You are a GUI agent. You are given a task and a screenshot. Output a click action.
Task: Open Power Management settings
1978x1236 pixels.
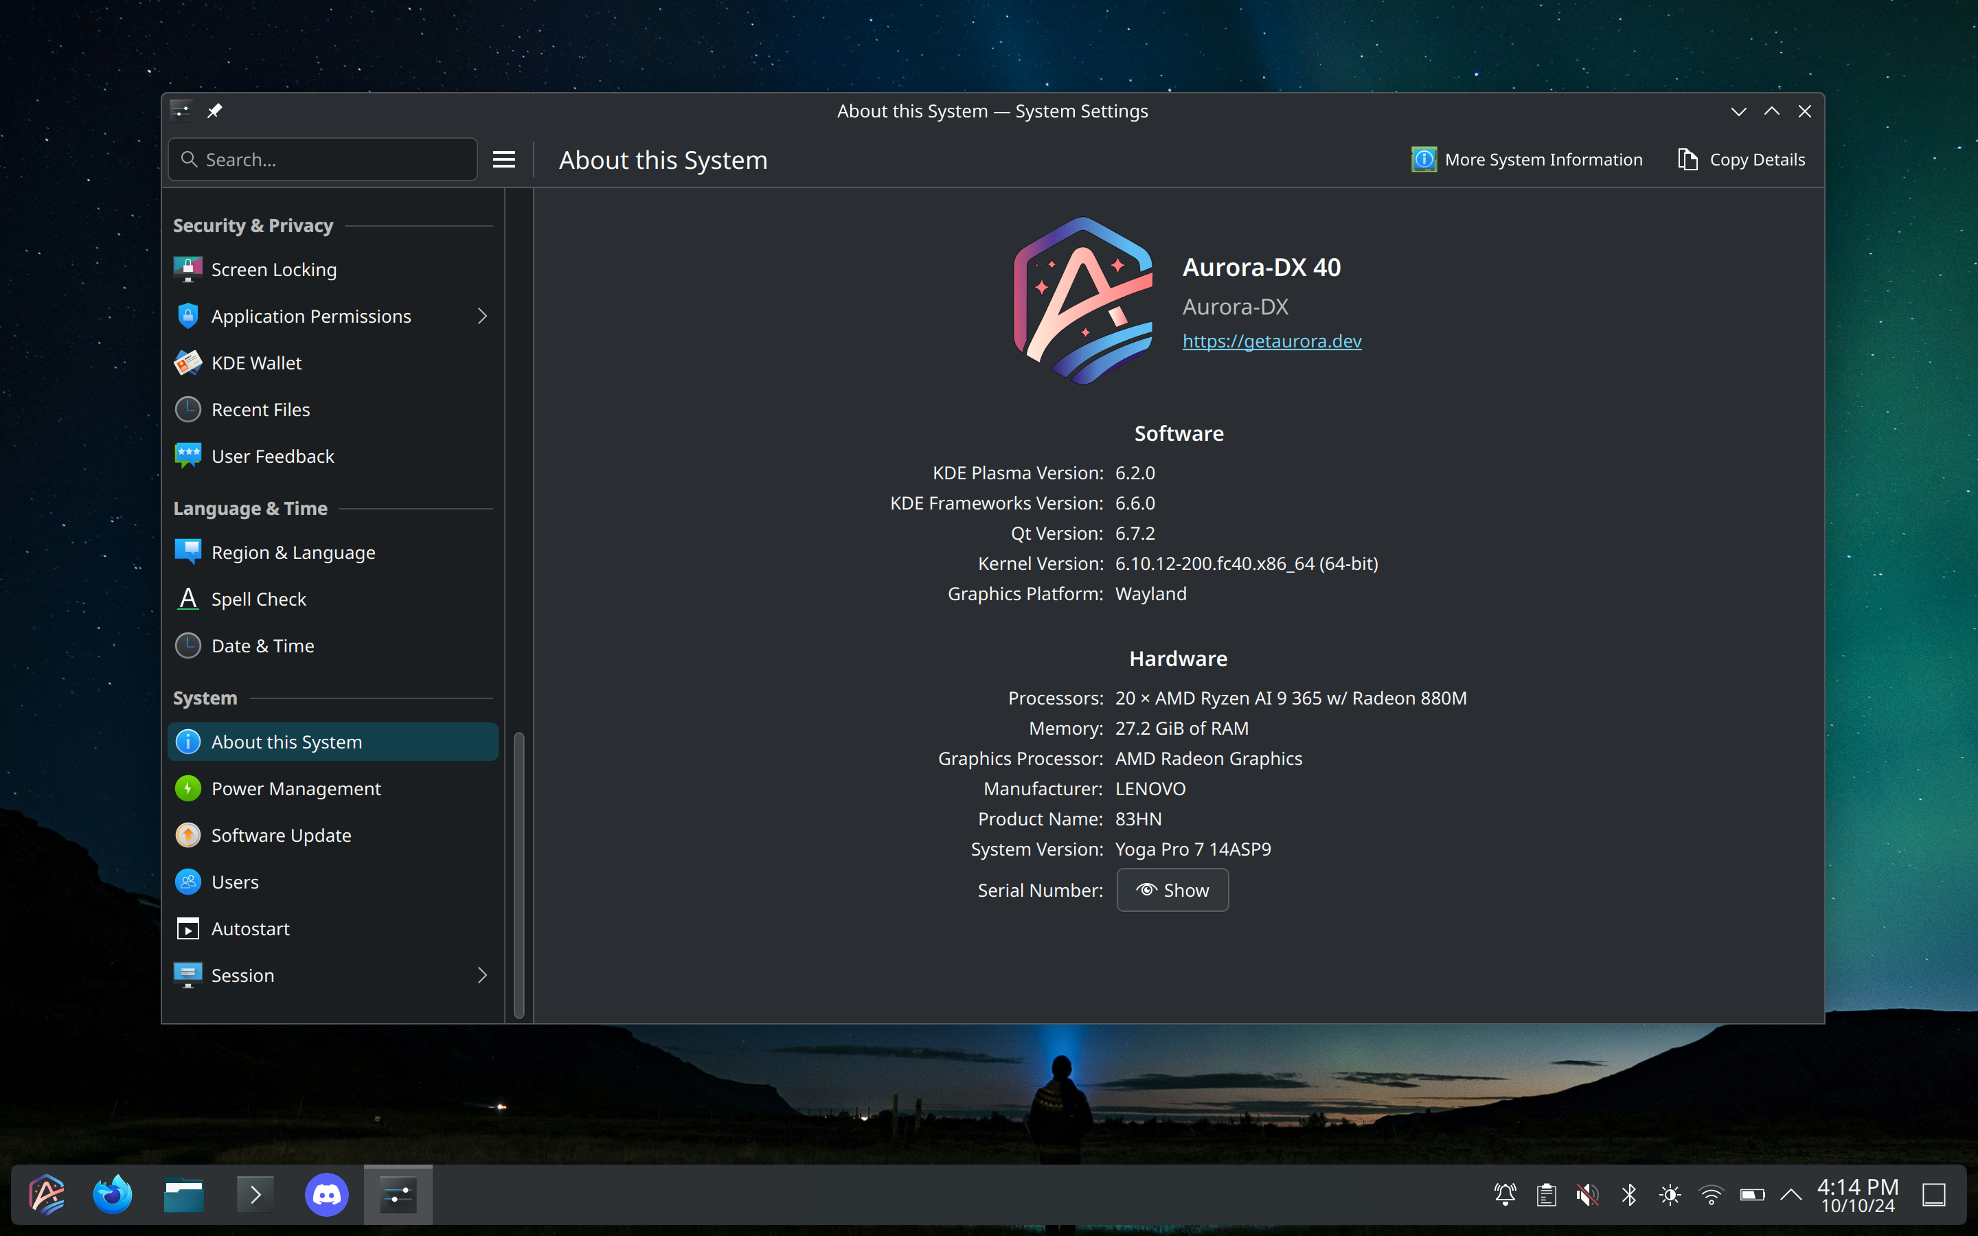(x=332, y=788)
